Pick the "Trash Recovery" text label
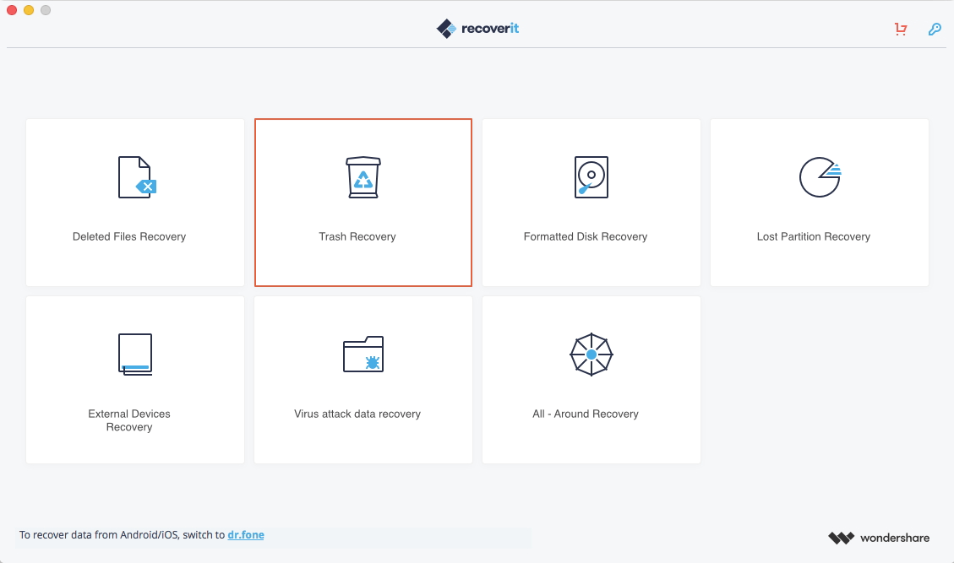Screen dimensions: 954x563 (x=357, y=237)
